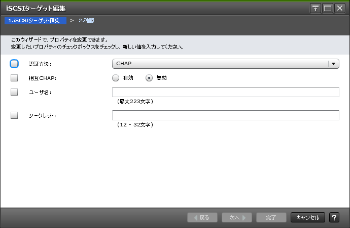The height and width of the screenshot is (228, 350).
Task: Click the シークレット: label text
Action: click(x=42, y=116)
